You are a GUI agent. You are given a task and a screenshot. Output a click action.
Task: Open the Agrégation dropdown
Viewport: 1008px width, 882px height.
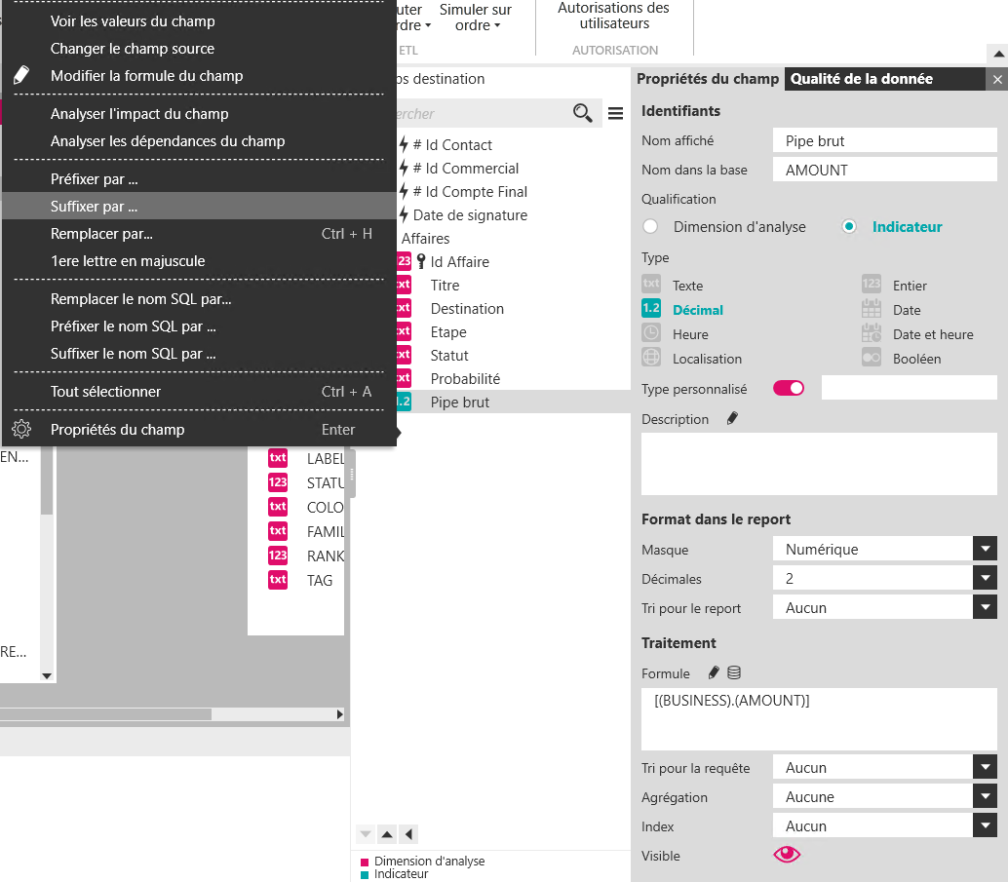pos(985,796)
